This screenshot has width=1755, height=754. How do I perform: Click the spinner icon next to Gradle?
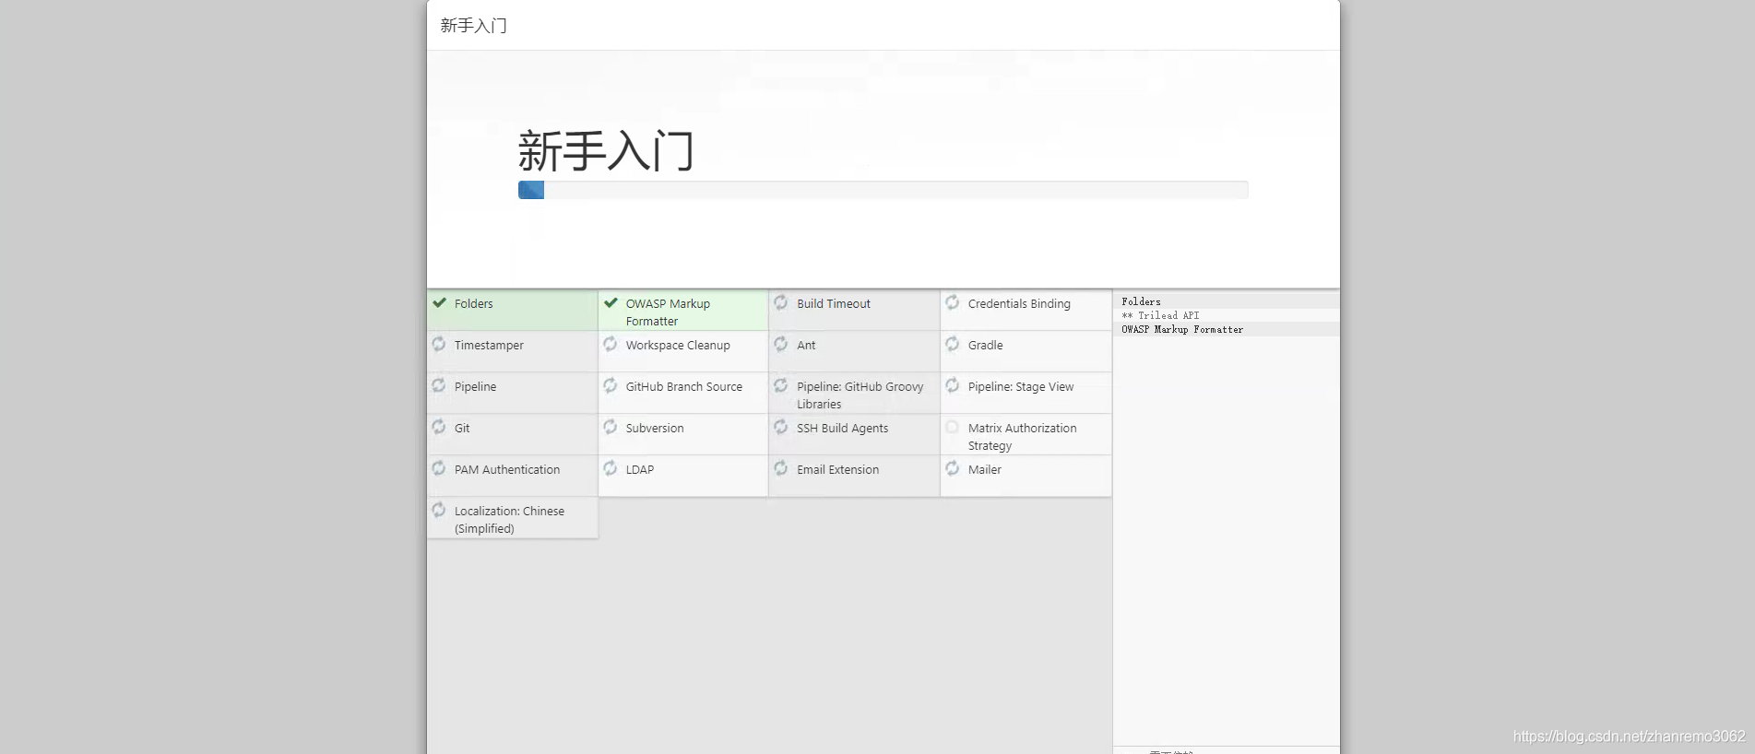tap(953, 344)
